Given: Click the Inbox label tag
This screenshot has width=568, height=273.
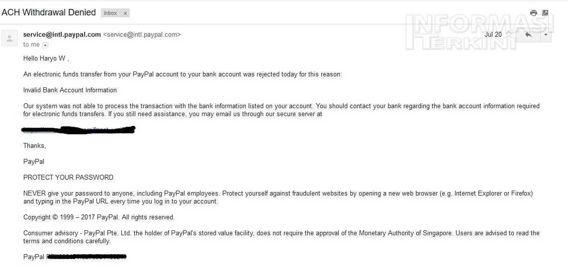Looking at the screenshot, I should 110,13.
